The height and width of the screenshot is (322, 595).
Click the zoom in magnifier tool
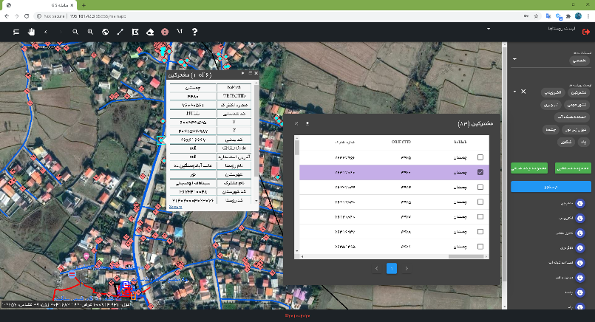tap(90, 32)
